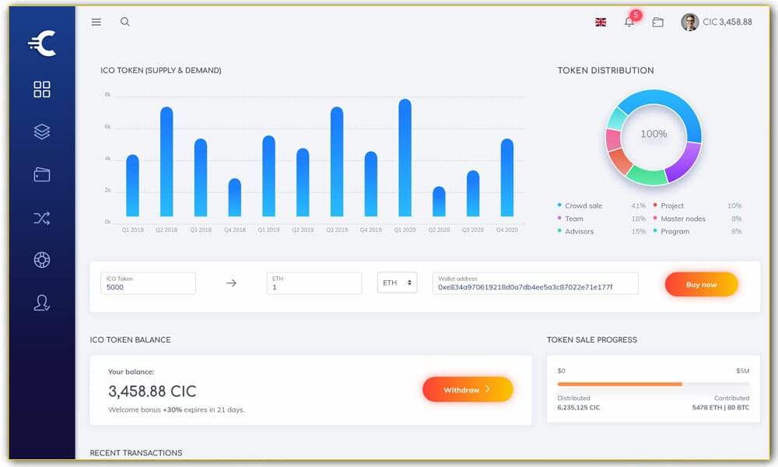Click the Buy now button

point(701,284)
